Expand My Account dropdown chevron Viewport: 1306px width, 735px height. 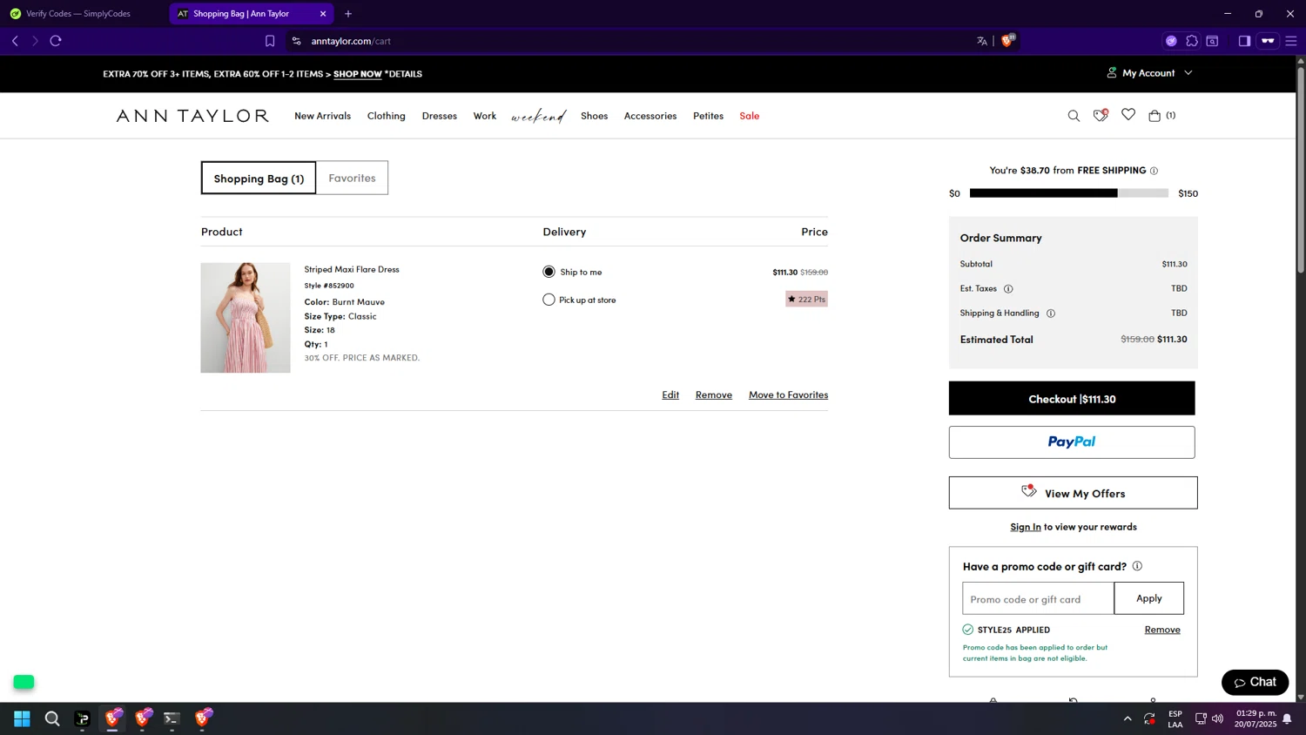click(x=1188, y=73)
